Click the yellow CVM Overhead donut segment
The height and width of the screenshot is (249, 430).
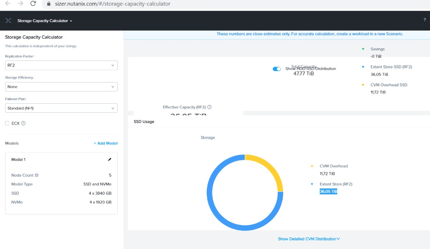[270, 167]
